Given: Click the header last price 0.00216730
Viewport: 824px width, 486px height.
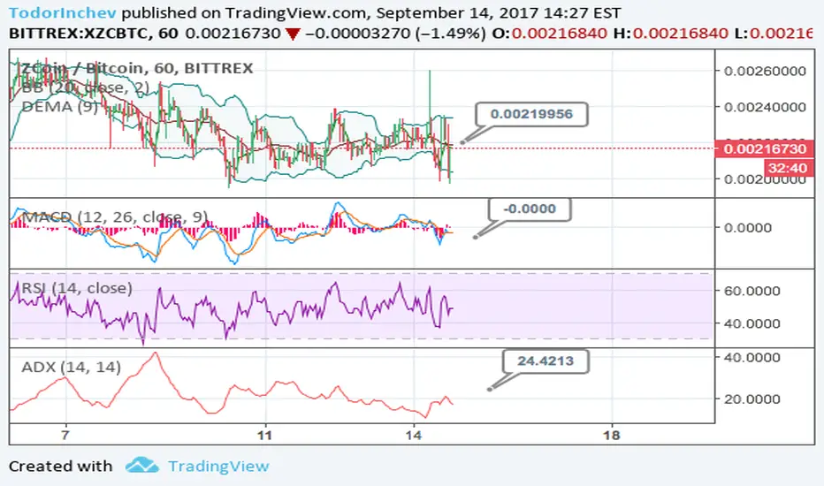Looking at the screenshot, I should click(233, 33).
